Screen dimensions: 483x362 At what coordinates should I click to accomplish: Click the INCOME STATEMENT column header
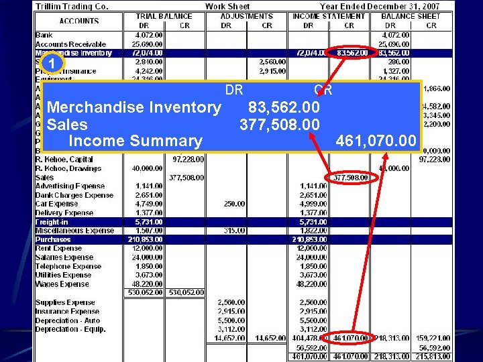coord(329,16)
